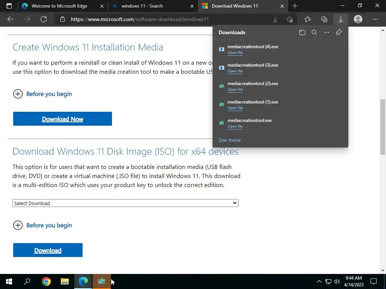Image resolution: width=386 pixels, height=289 pixels.
Task: Select the mediacreationtool.exe file name
Action: pyautogui.click(x=250, y=120)
